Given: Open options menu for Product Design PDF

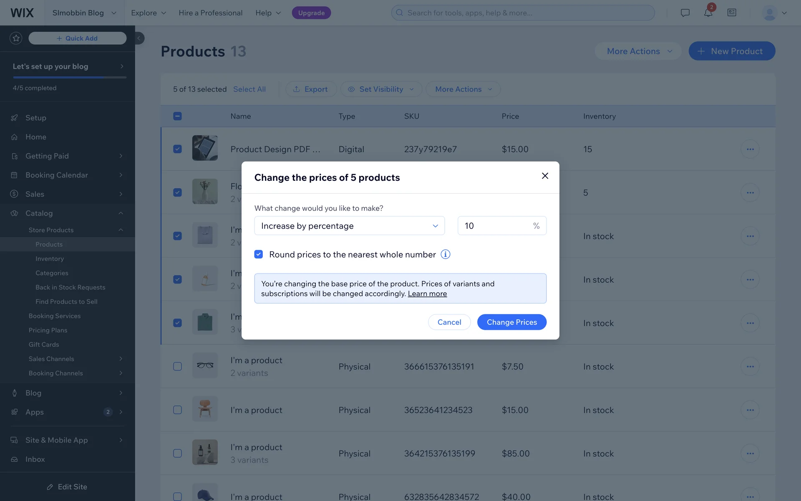Looking at the screenshot, I should 750,149.
